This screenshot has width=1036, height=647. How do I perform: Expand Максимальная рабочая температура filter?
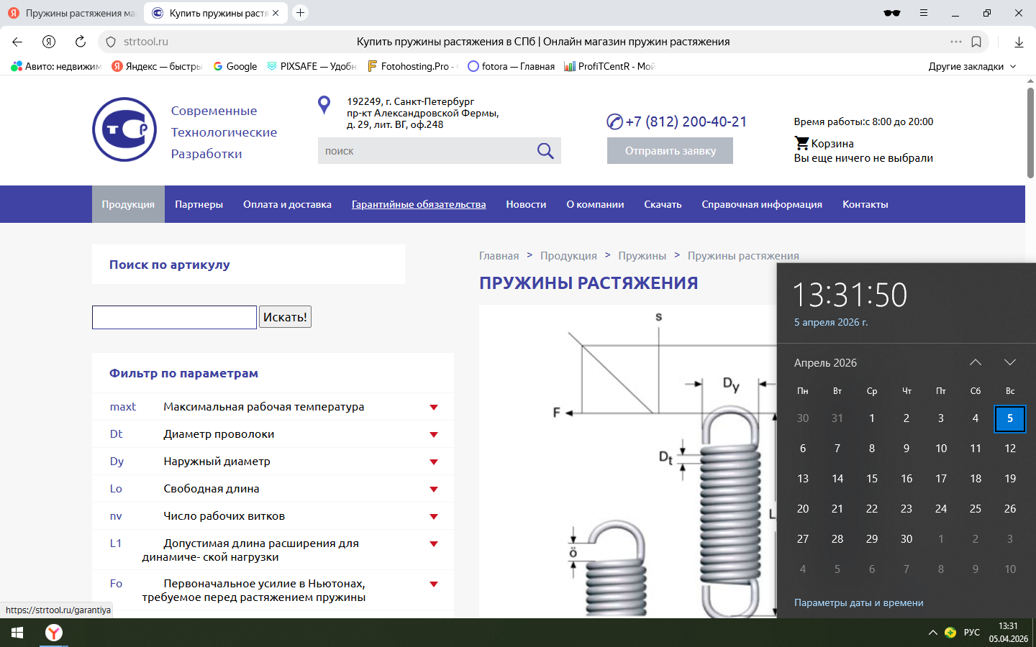point(434,407)
